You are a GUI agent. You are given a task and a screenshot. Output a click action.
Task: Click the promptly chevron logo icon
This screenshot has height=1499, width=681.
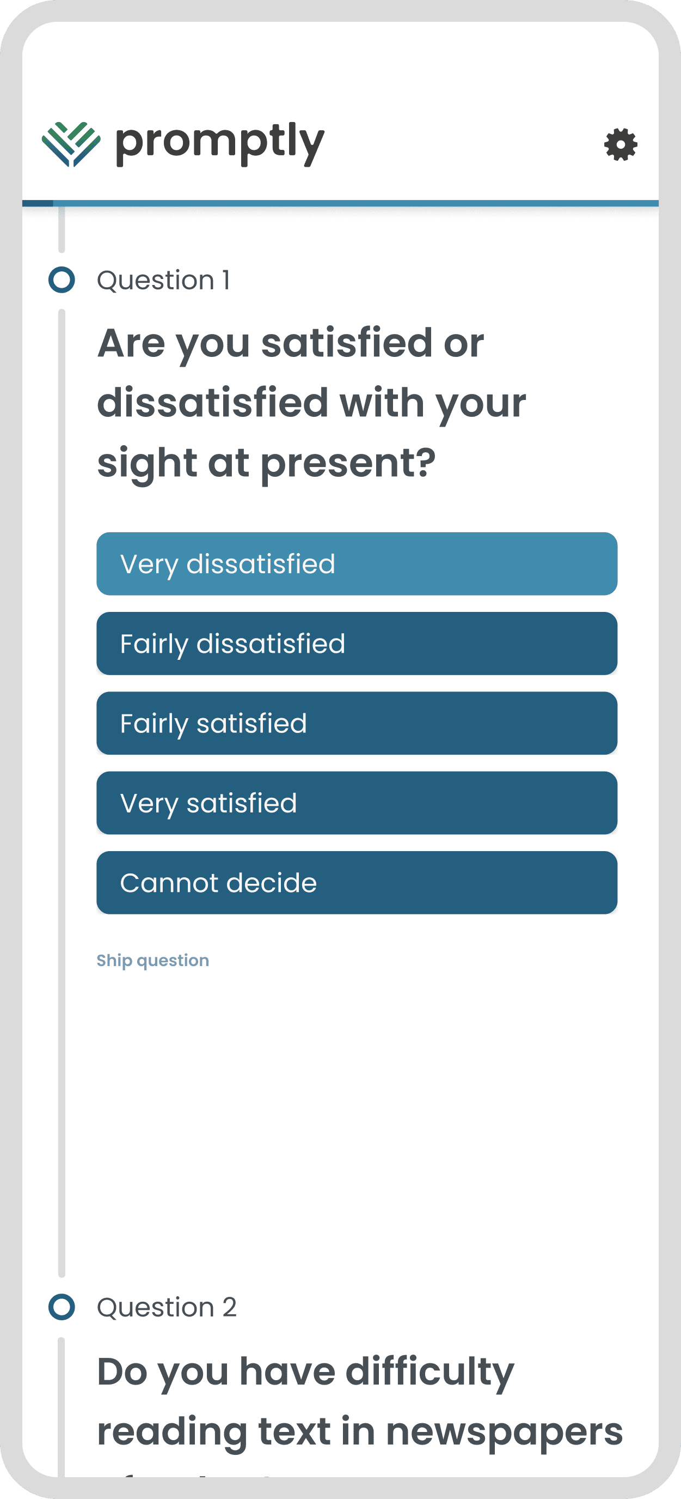[x=71, y=144]
